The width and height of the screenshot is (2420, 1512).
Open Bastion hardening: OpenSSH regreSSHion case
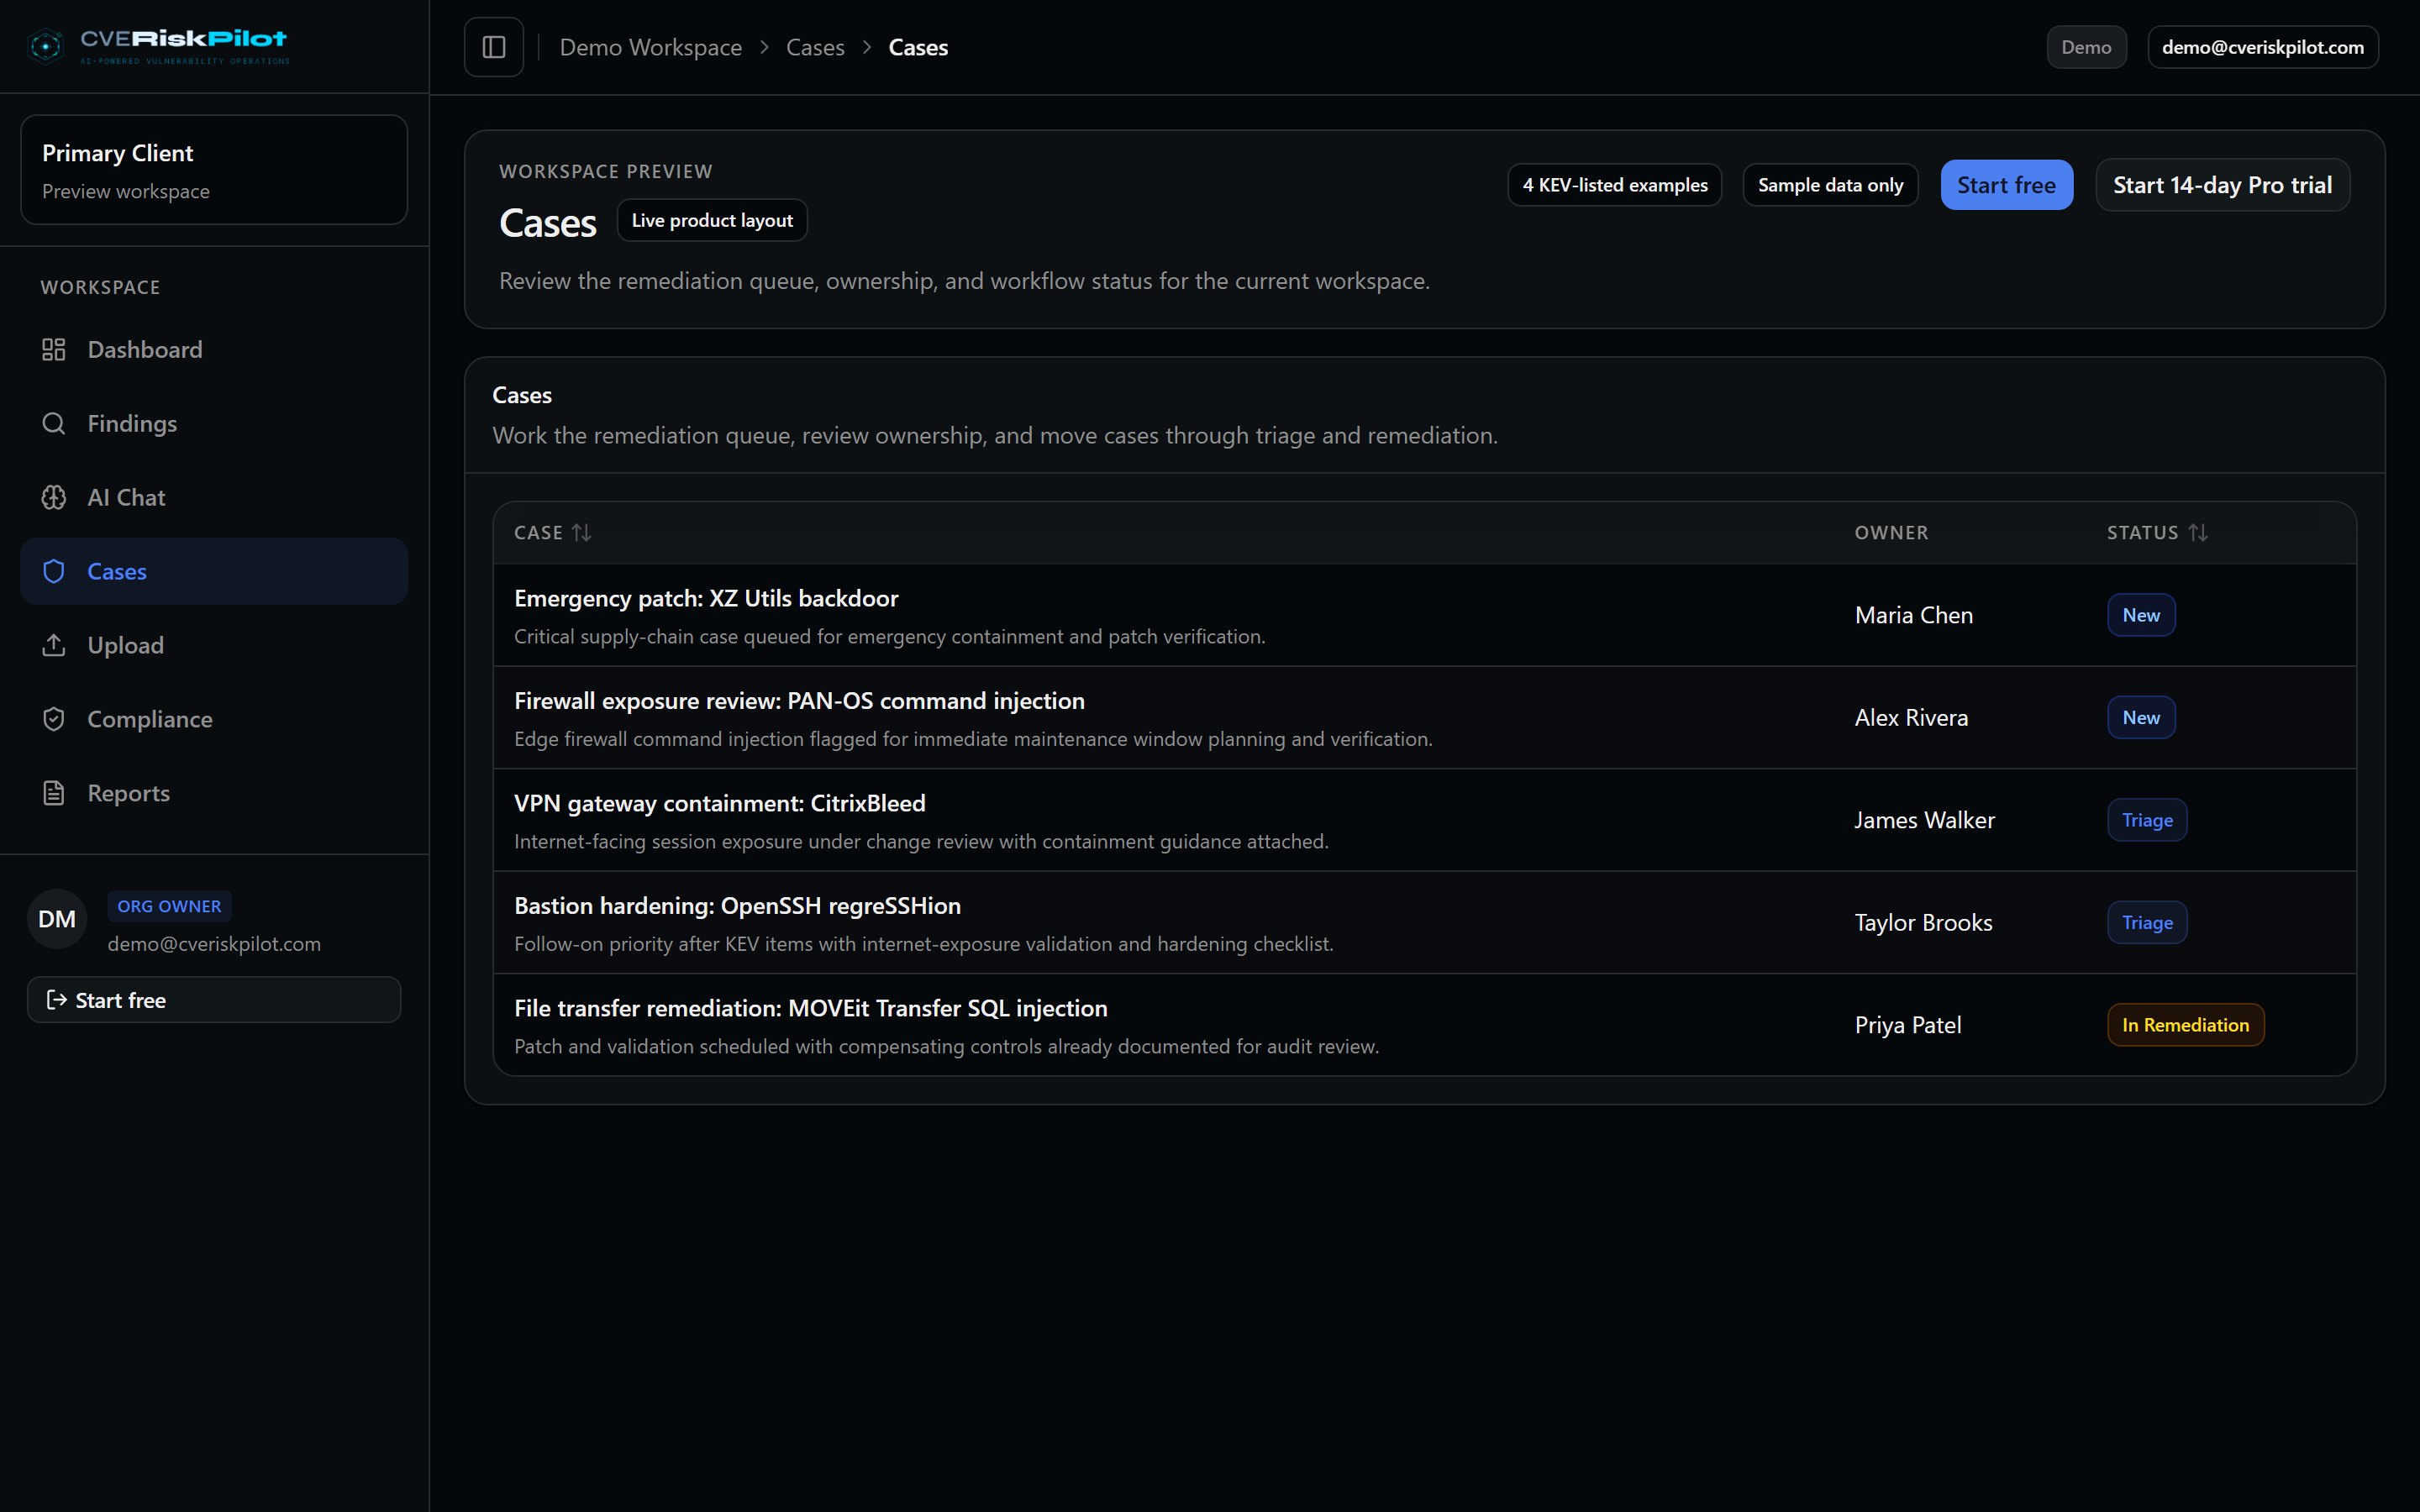pos(737,906)
